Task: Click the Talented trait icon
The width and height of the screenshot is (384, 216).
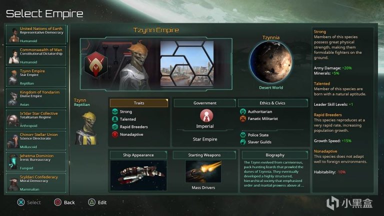Action: click(115, 119)
